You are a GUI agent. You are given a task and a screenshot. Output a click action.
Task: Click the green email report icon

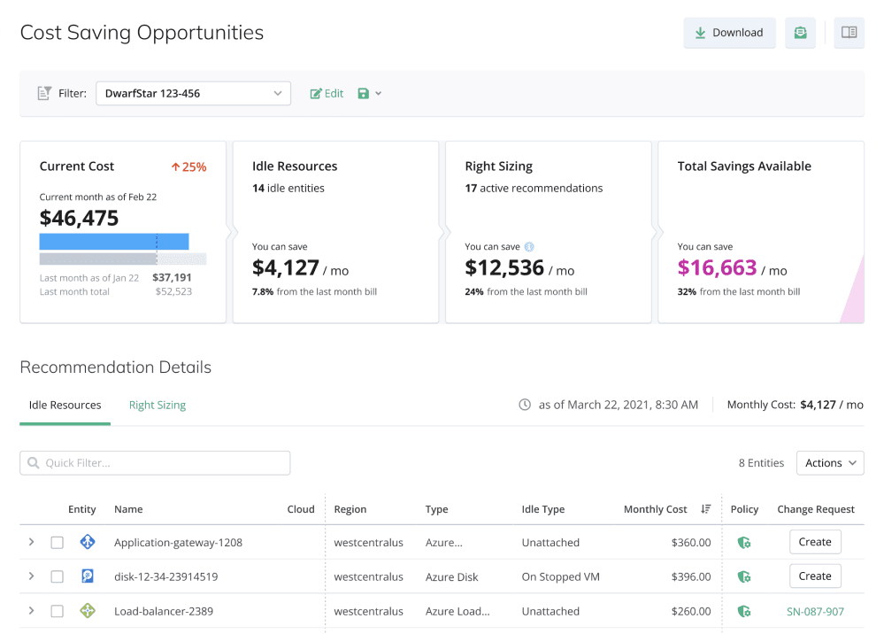coord(800,33)
